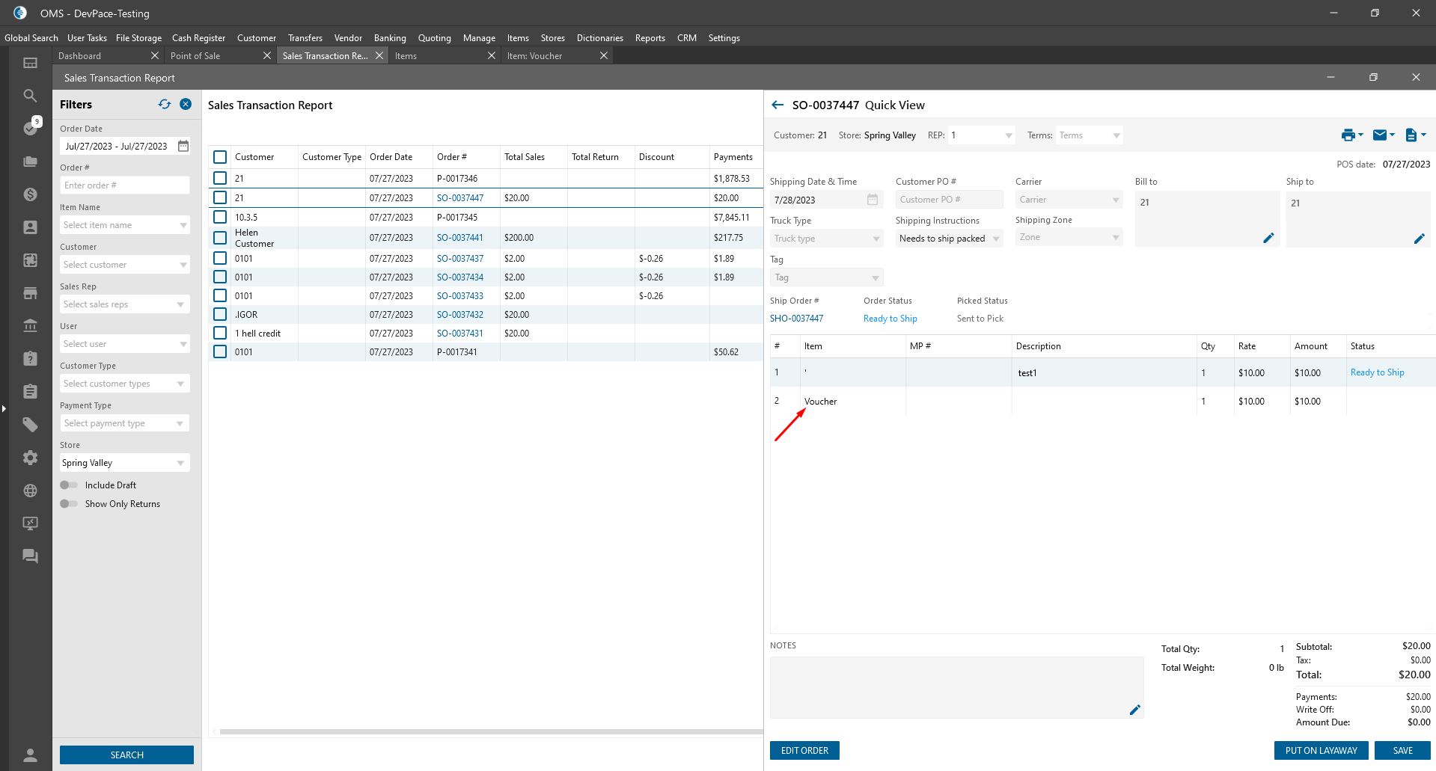Edit the Bill to address pencil
The width and height of the screenshot is (1436, 771).
1268,239
